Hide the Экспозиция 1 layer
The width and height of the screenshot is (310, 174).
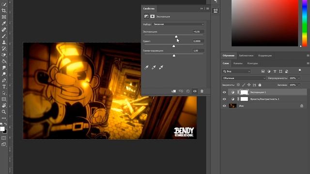(224, 92)
